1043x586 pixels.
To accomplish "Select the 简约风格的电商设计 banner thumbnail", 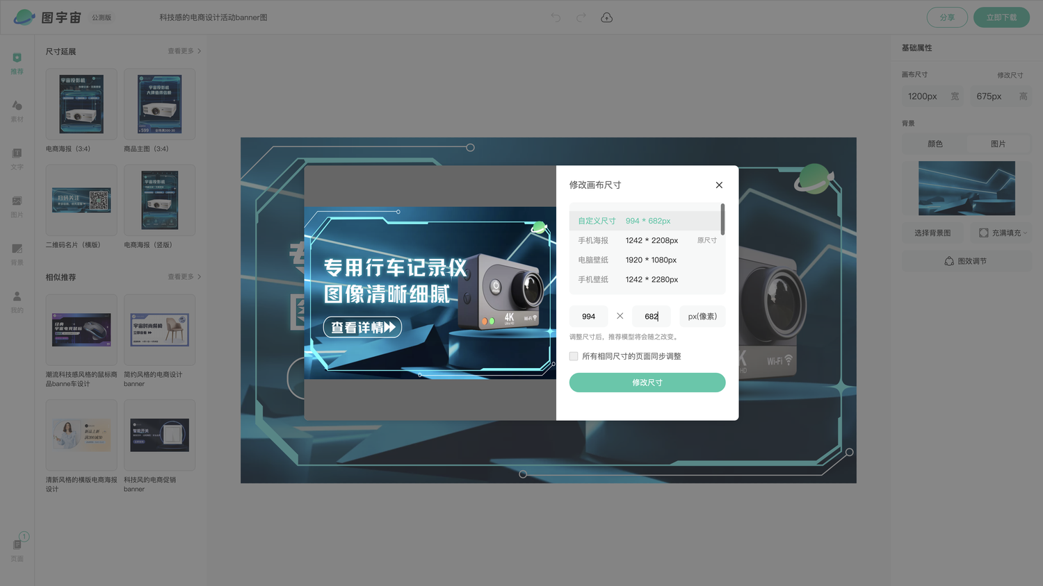I will pos(159,330).
